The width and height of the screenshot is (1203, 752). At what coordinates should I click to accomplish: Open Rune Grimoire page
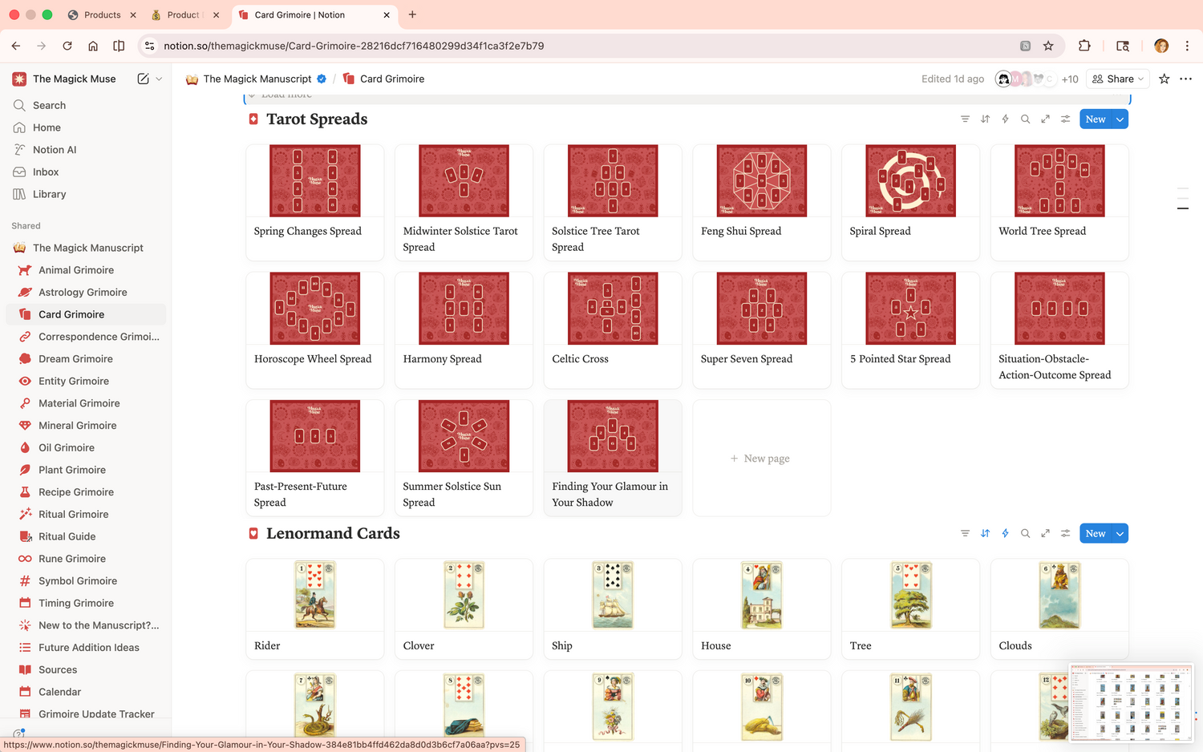(x=86, y=559)
